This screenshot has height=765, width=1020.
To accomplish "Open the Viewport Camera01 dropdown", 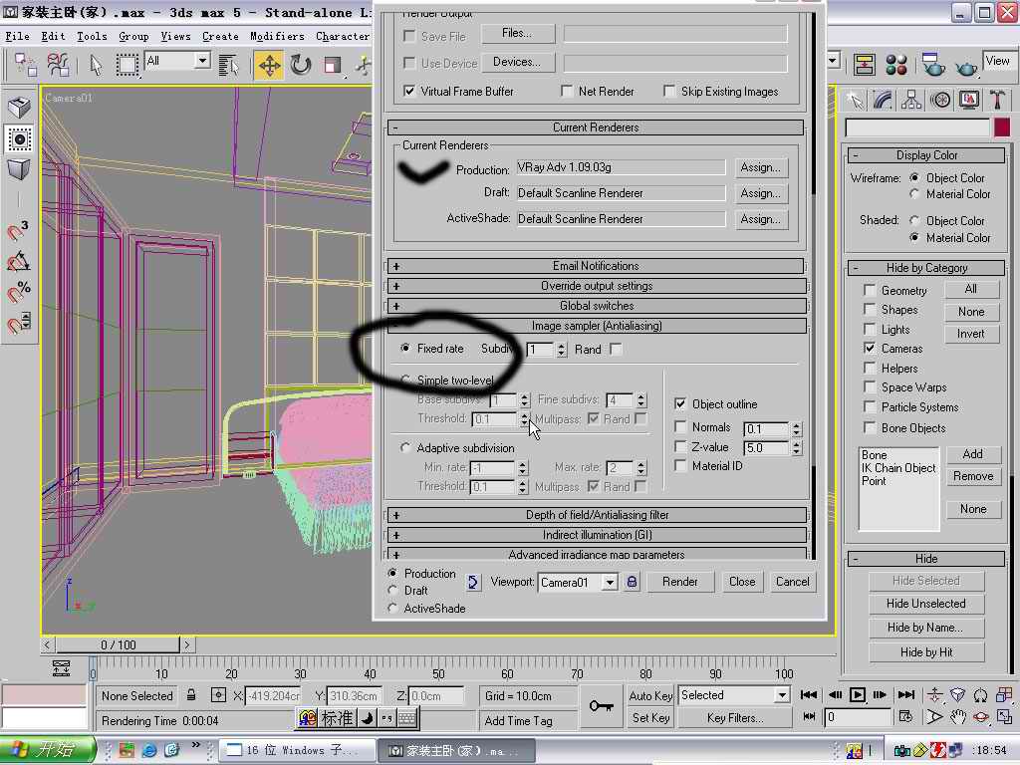I will [610, 583].
